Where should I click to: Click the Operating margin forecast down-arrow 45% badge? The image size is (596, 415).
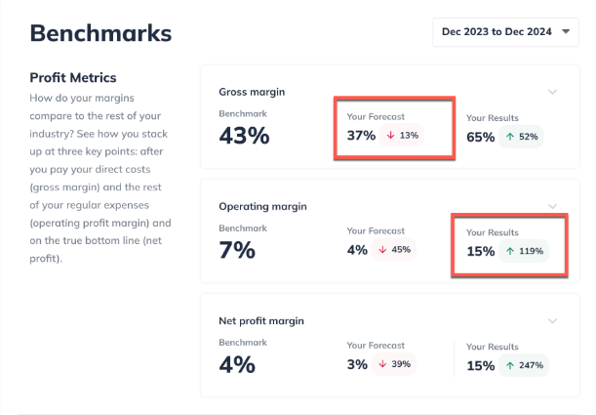(395, 250)
